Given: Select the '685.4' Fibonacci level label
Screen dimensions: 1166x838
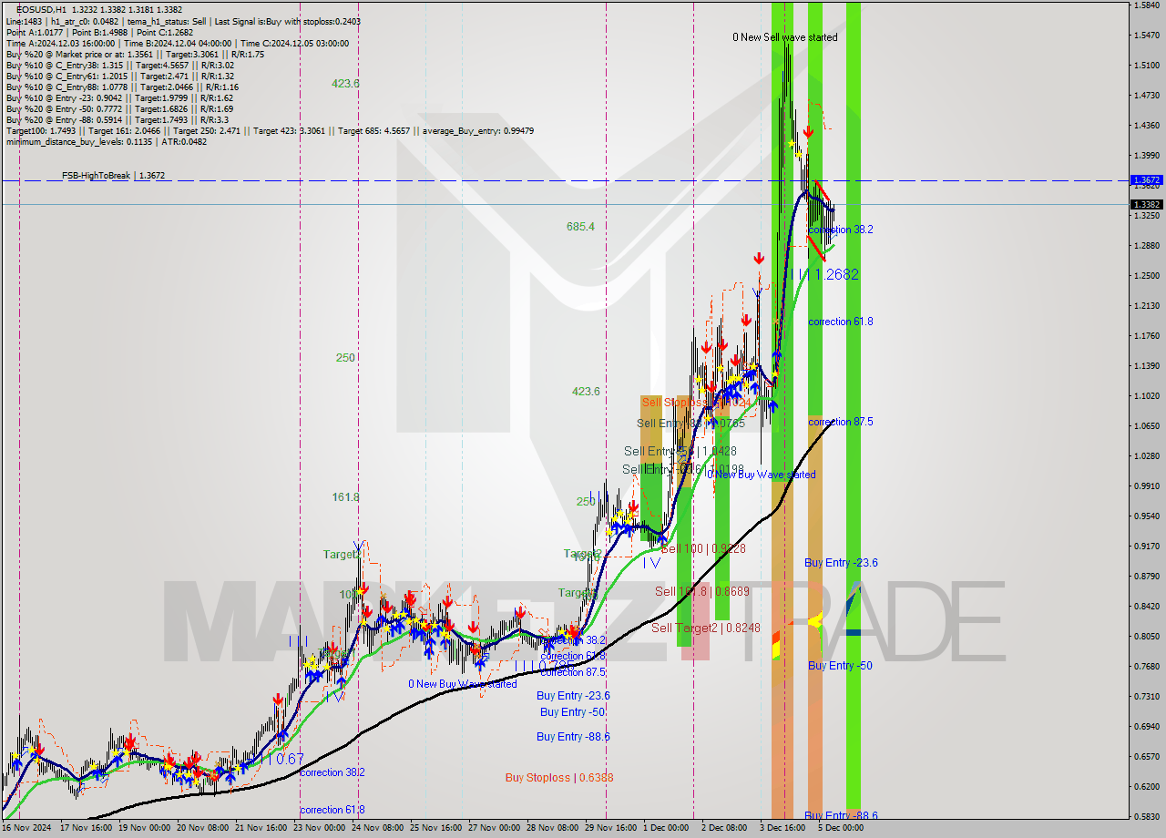Looking at the screenshot, I should [x=580, y=226].
